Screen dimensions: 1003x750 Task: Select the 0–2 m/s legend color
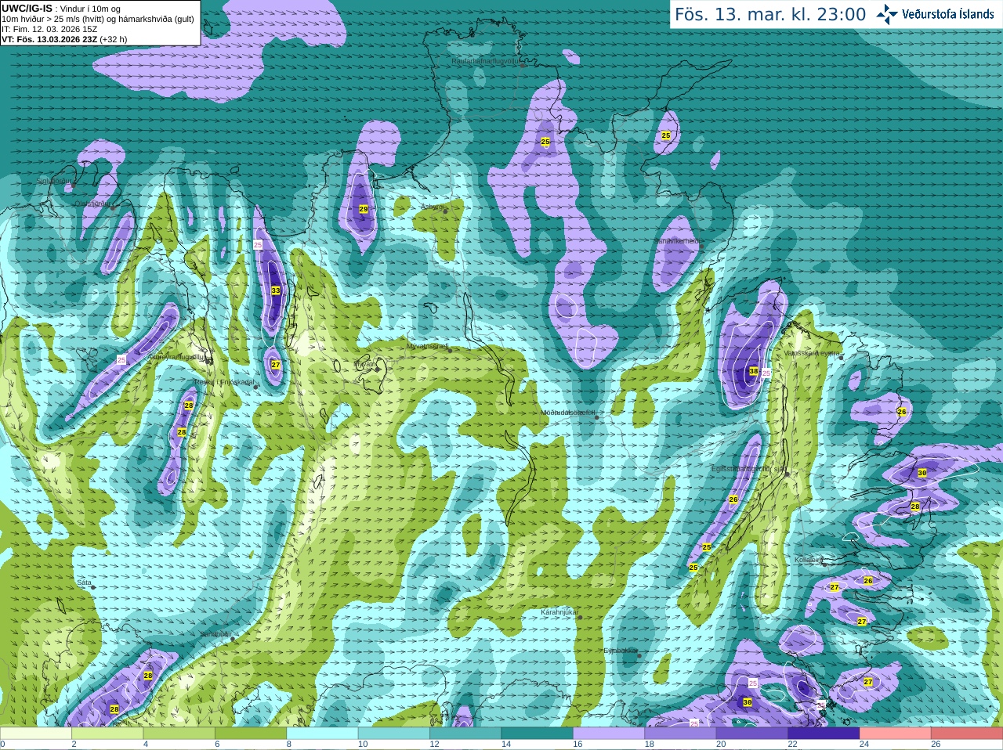[36, 734]
